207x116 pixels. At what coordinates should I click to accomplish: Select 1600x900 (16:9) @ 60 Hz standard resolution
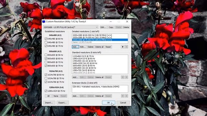(x=100, y=65)
